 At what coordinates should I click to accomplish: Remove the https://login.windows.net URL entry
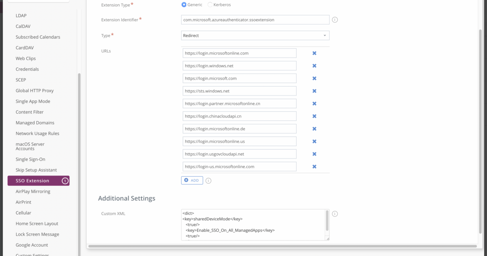click(314, 65)
